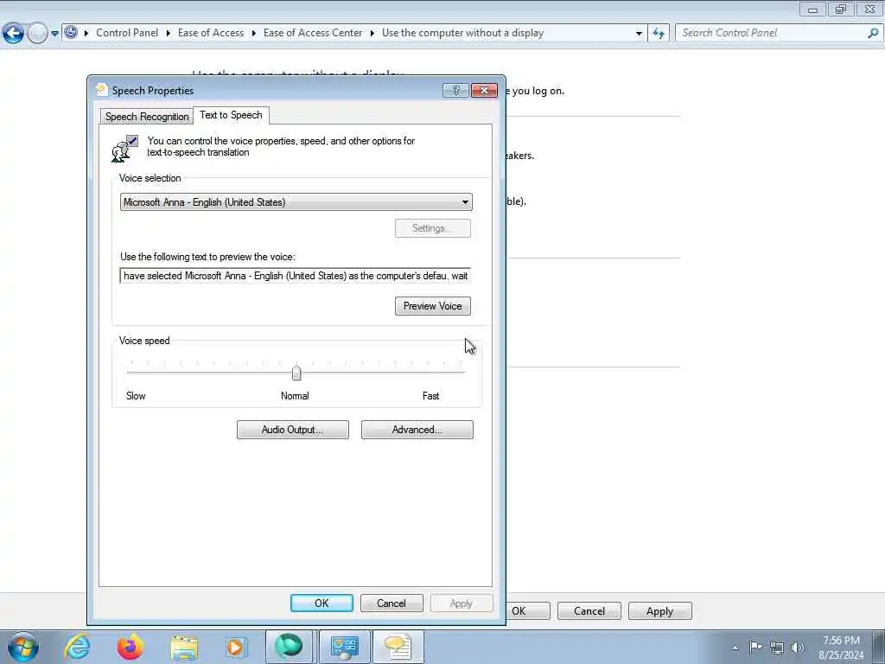Click Apply in Speech Properties dialog
Viewport: 885px width, 664px height.
[462, 603]
